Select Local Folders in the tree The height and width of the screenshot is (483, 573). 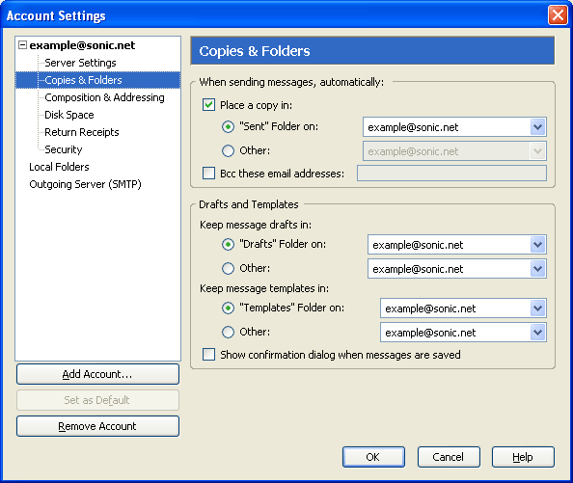[59, 167]
